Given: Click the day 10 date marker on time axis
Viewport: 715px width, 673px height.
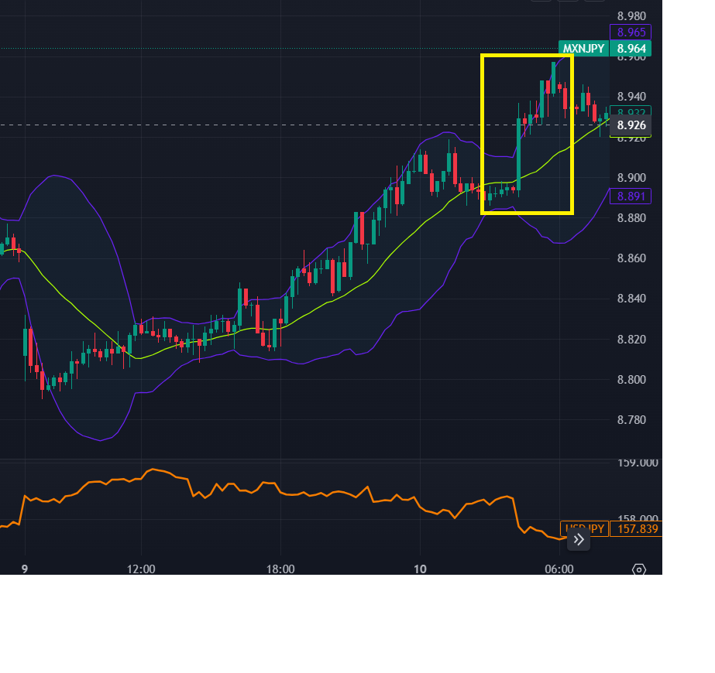Looking at the screenshot, I should pyautogui.click(x=419, y=569).
